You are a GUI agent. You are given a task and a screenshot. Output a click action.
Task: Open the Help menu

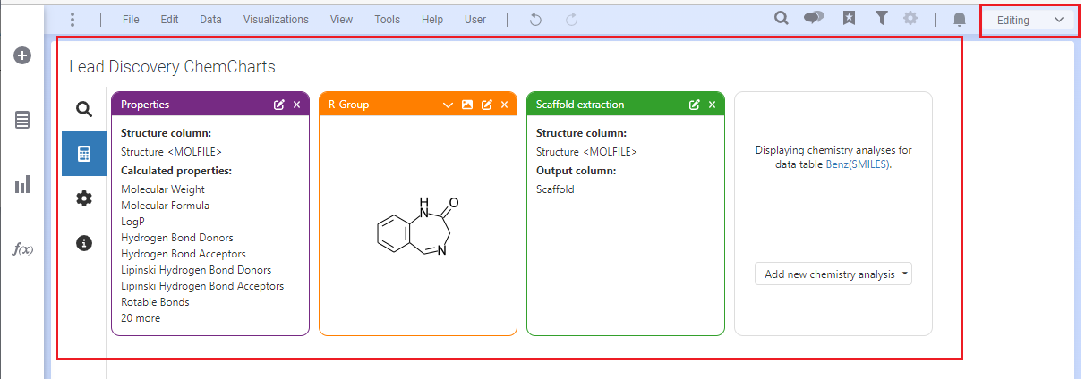(432, 19)
